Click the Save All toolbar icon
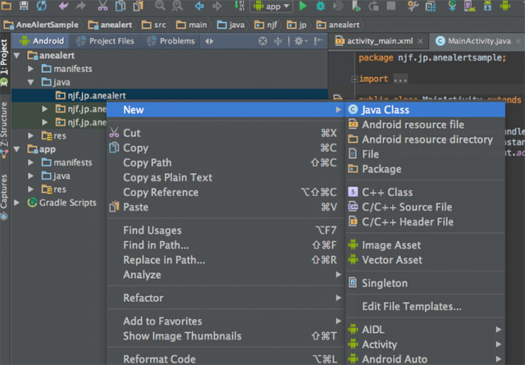The width and height of the screenshot is (525, 365). [24, 6]
